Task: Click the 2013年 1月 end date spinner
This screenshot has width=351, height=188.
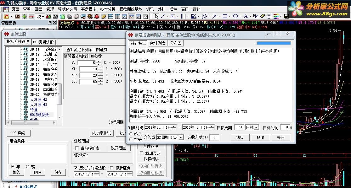Action: (x=212, y=127)
